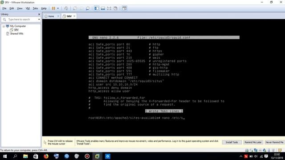
Task: Open File Explorer from the taskbar
Action: (25, 156)
